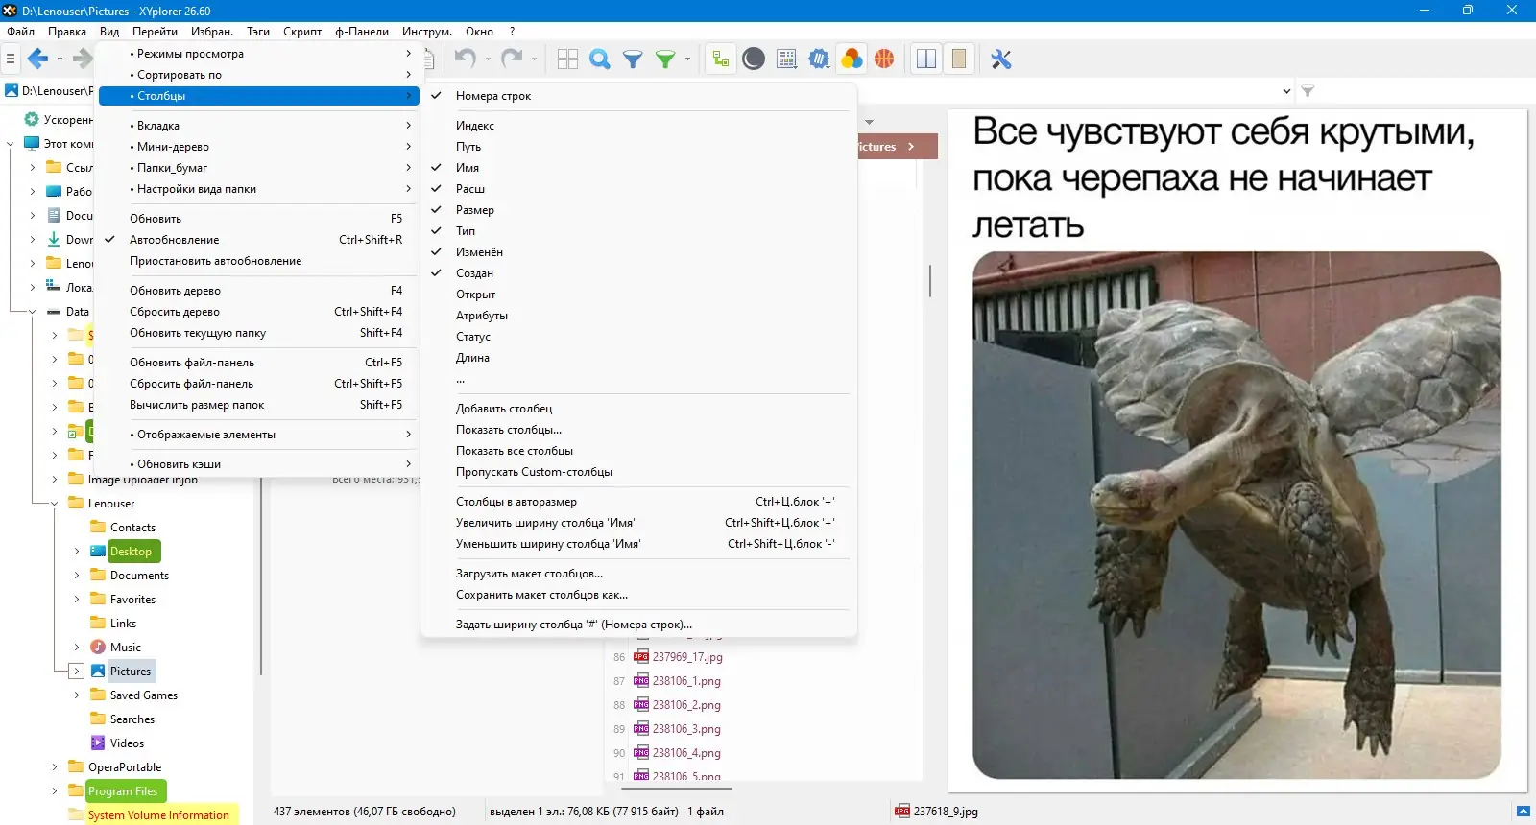Click the colored circles color filters icon
This screenshot has height=825, width=1536.
852,59
